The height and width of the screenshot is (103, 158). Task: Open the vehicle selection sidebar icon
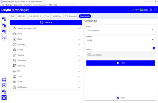4,19
